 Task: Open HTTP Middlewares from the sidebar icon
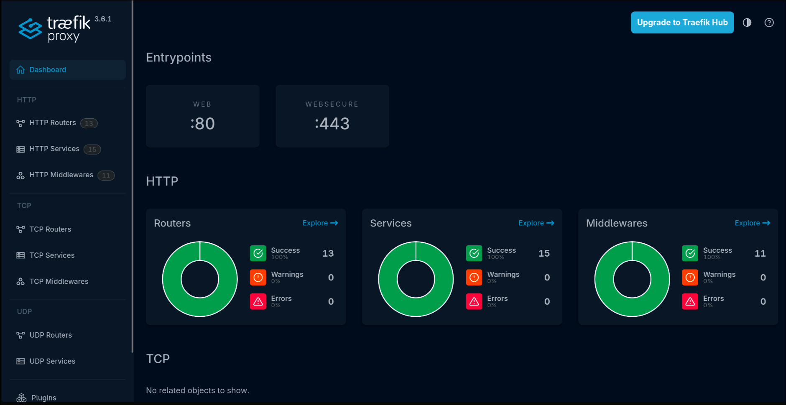[20, 175]
